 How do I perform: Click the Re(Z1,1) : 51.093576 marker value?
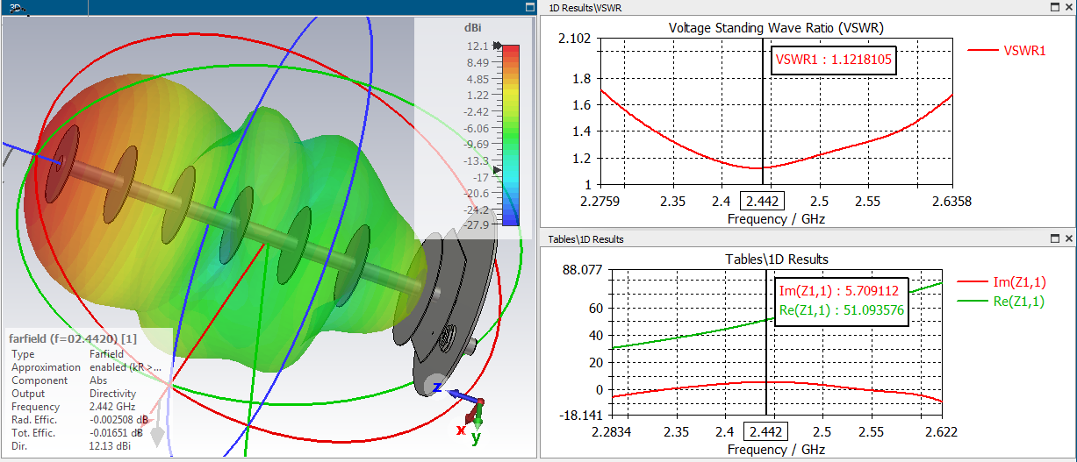(x=841, y=309)
